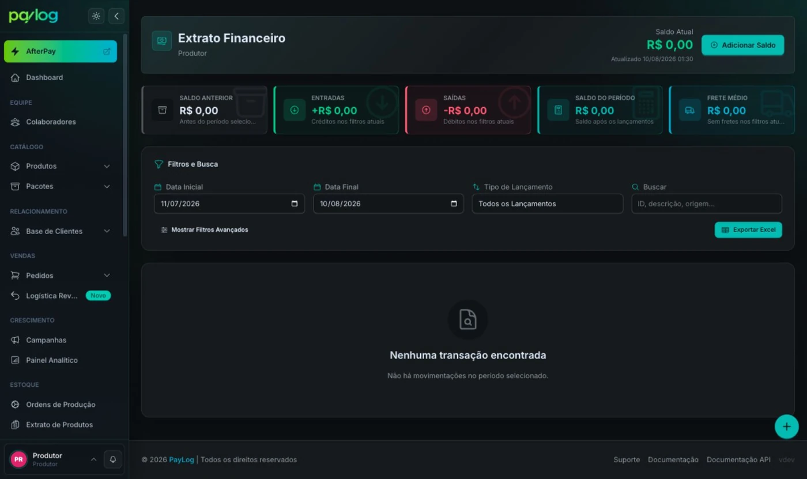The width and height of the screenshot is (807, 479).
Task: Click the Painel Analítico chart icon
Action: tap(15, 360)
